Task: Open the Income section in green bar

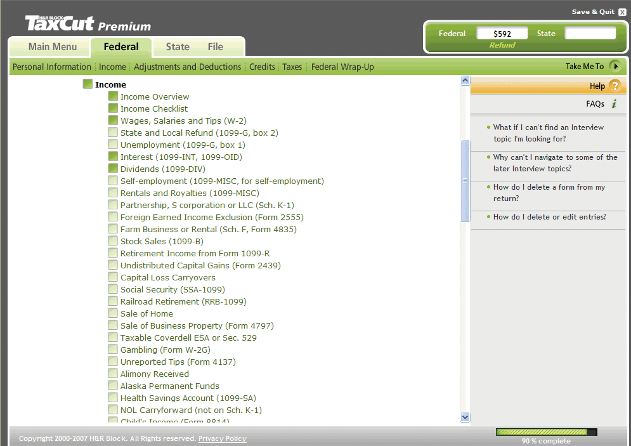Action: tap(112, 67)
